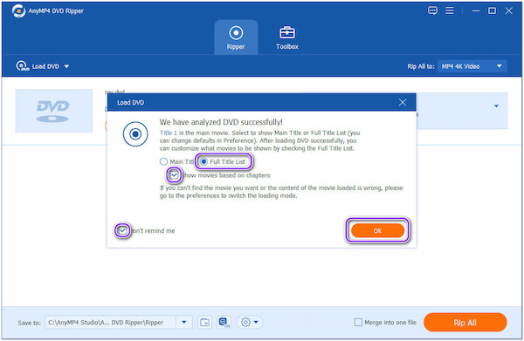Expand the Load DVD dropdown arrow

tap(66, 66)
